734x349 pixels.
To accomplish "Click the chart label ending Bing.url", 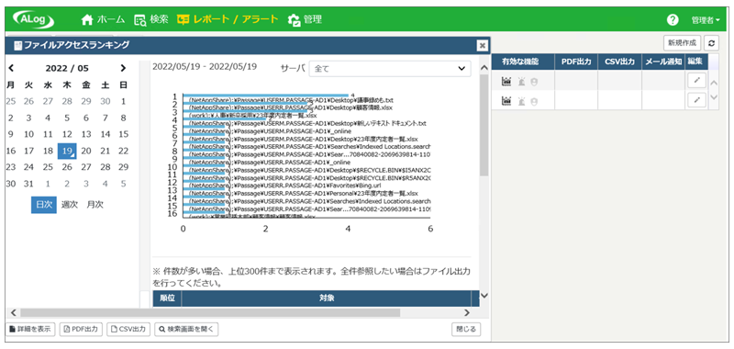I will [x=284, y=186].
